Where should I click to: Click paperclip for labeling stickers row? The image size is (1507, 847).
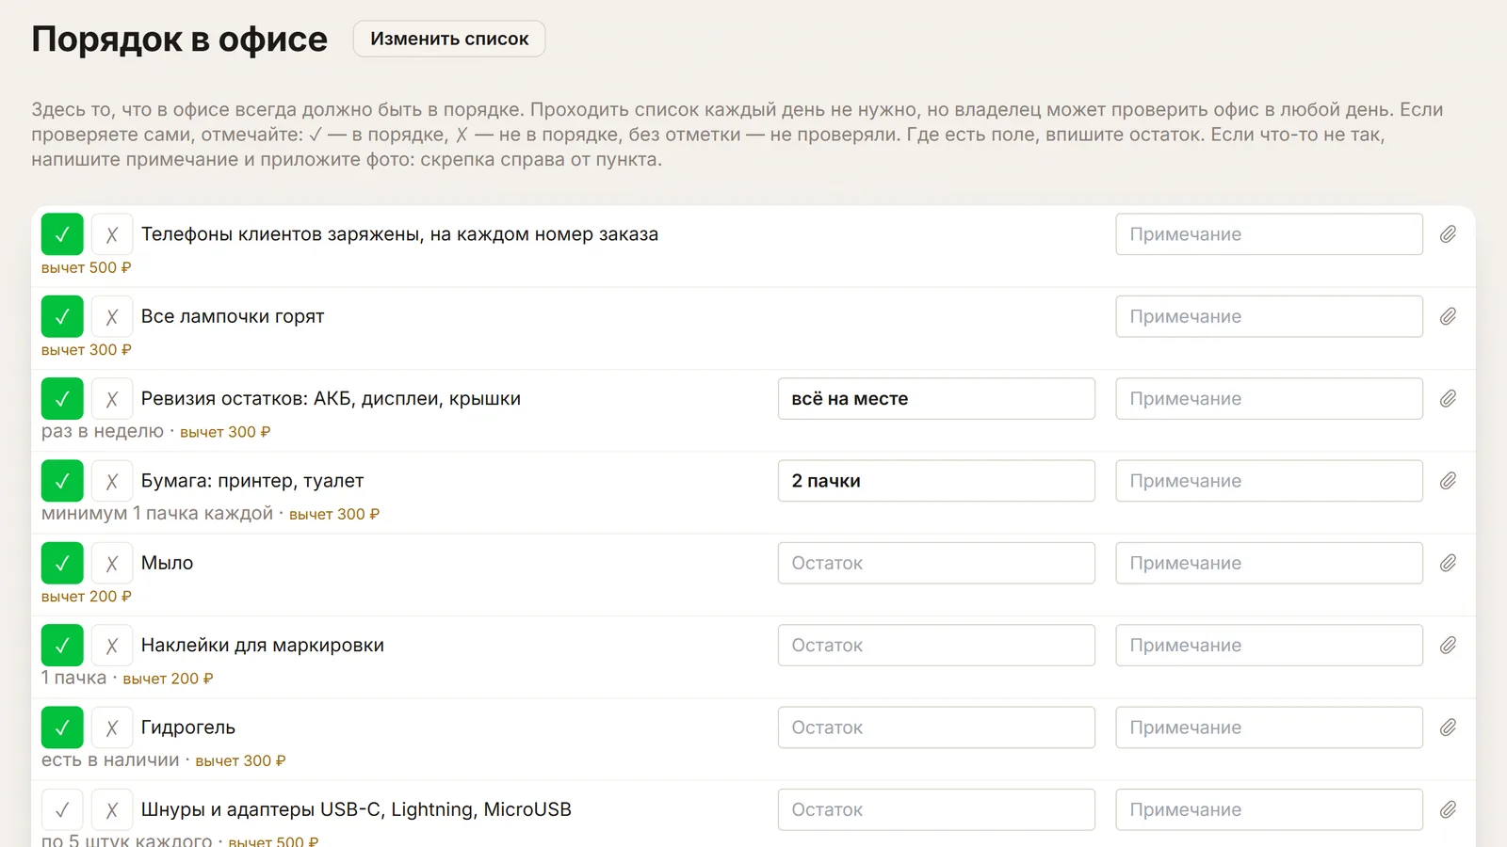tap(1448, 645)
